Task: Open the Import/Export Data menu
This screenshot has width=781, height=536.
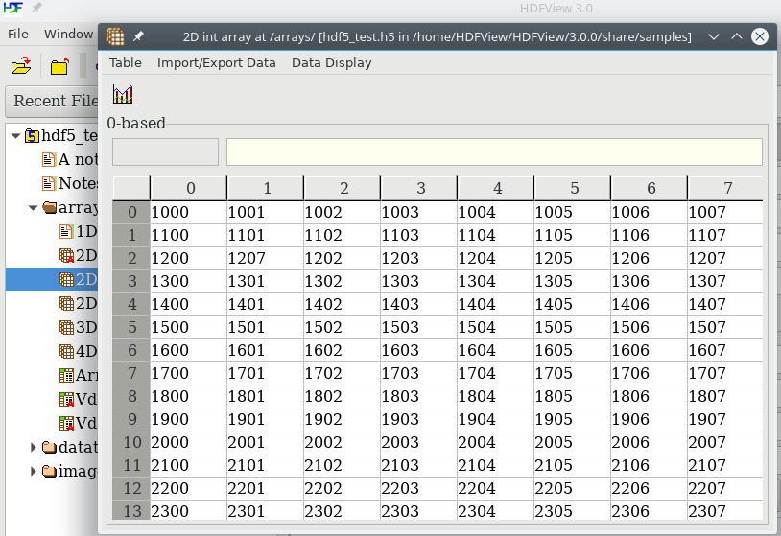Action: pos(216,62)
